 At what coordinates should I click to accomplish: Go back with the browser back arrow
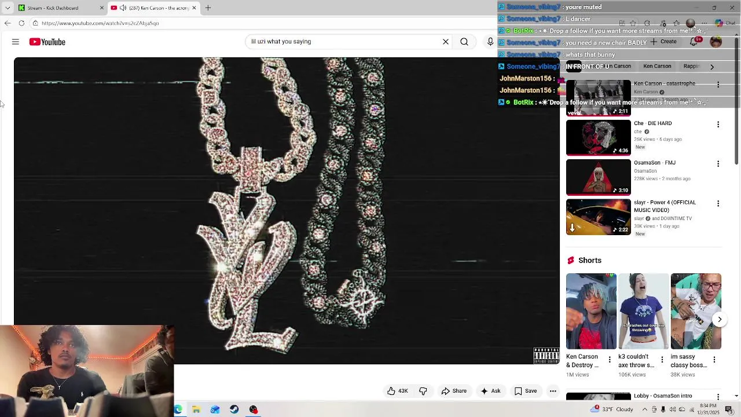[8, 23]
